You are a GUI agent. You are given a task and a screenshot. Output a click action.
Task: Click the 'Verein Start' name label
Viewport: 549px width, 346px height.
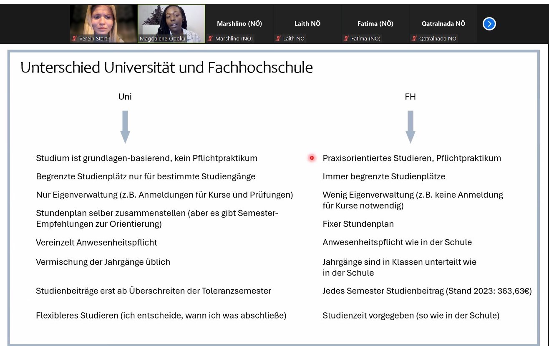(93, 39)
